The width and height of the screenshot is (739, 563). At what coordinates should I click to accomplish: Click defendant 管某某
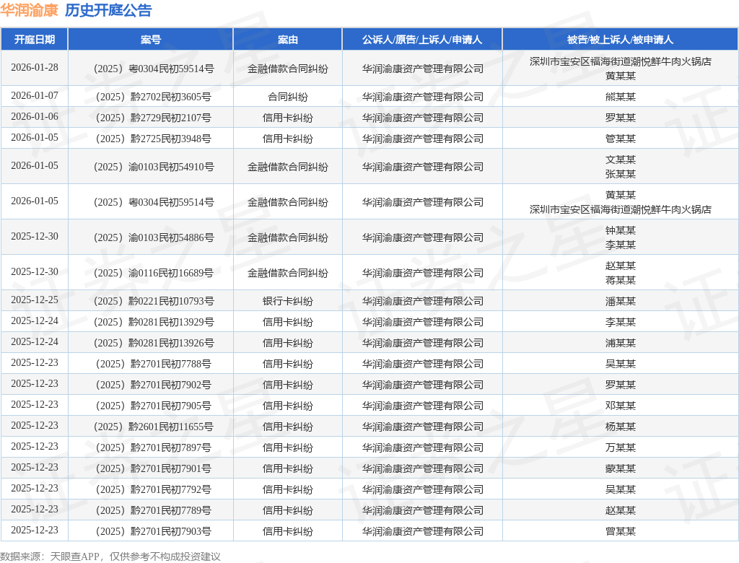coord(620,139)
